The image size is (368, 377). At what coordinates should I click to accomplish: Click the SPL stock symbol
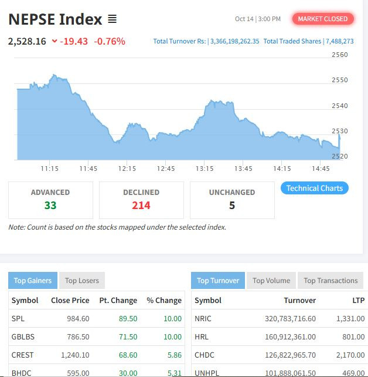(x=18, y=318)
